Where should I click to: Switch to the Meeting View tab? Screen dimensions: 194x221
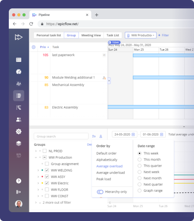coord(91,35)
